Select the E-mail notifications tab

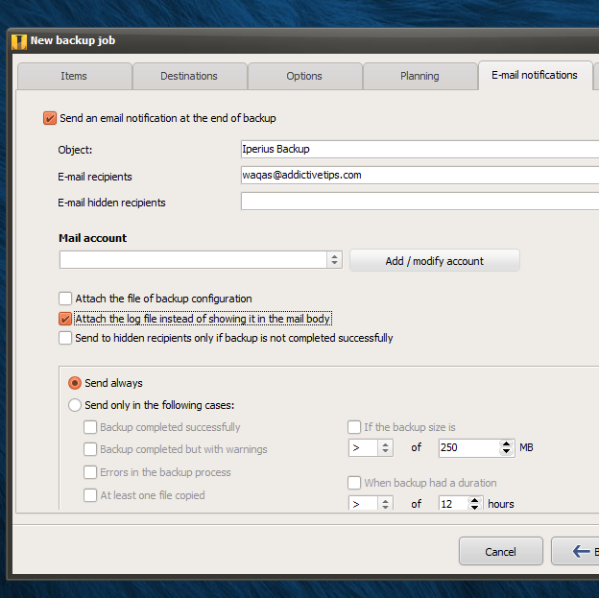[x=535, y=75]
